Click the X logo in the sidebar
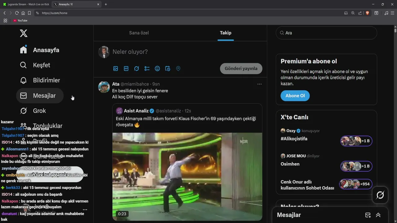 [x=24, y=33]
